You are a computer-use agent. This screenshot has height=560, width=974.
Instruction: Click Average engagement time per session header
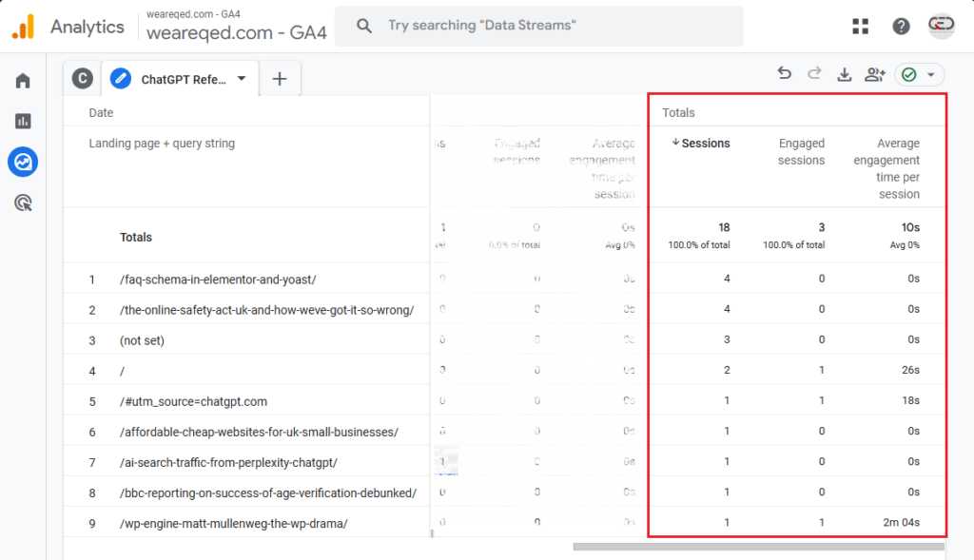tap(886, 168)
